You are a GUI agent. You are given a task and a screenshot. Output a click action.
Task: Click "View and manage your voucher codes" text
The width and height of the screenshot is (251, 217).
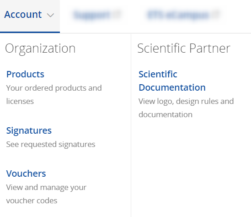[46, 194]
